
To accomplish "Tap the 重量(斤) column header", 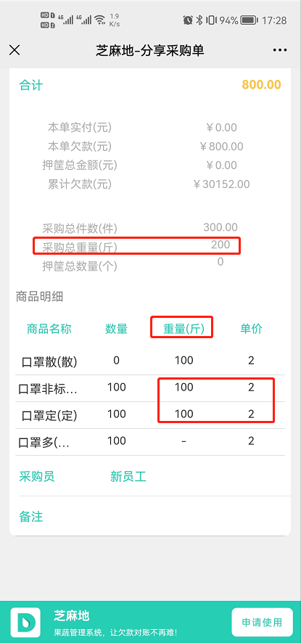I will (184, 329).
